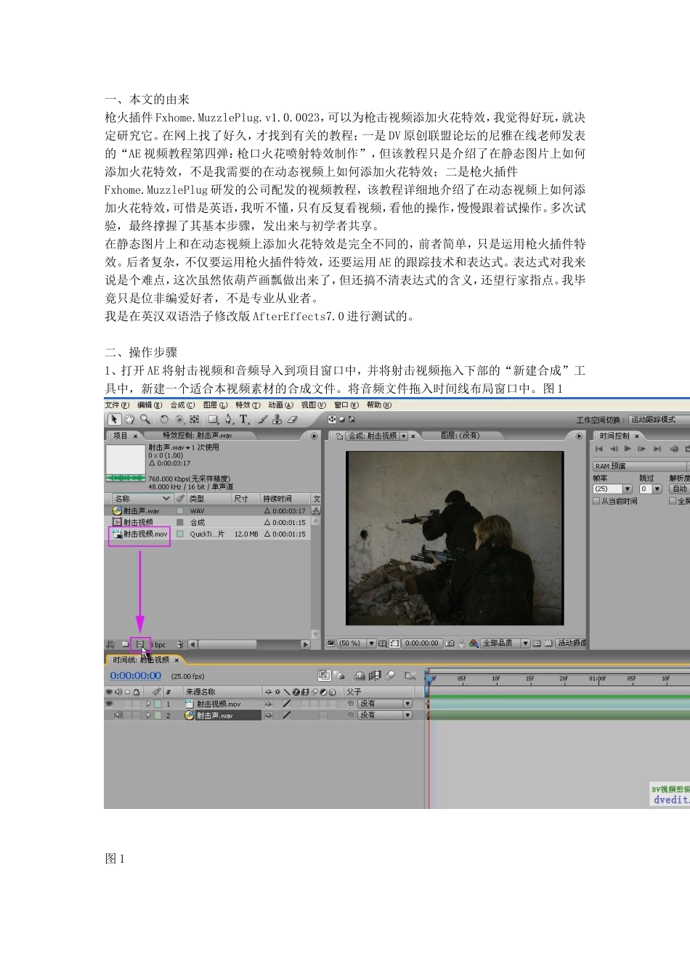690x976 pixels.
Task: Click the find binoculars icon in project panel
Action: [110, 644]
